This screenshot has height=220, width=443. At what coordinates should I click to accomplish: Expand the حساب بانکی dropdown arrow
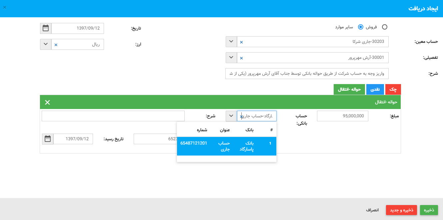[231, 116]
